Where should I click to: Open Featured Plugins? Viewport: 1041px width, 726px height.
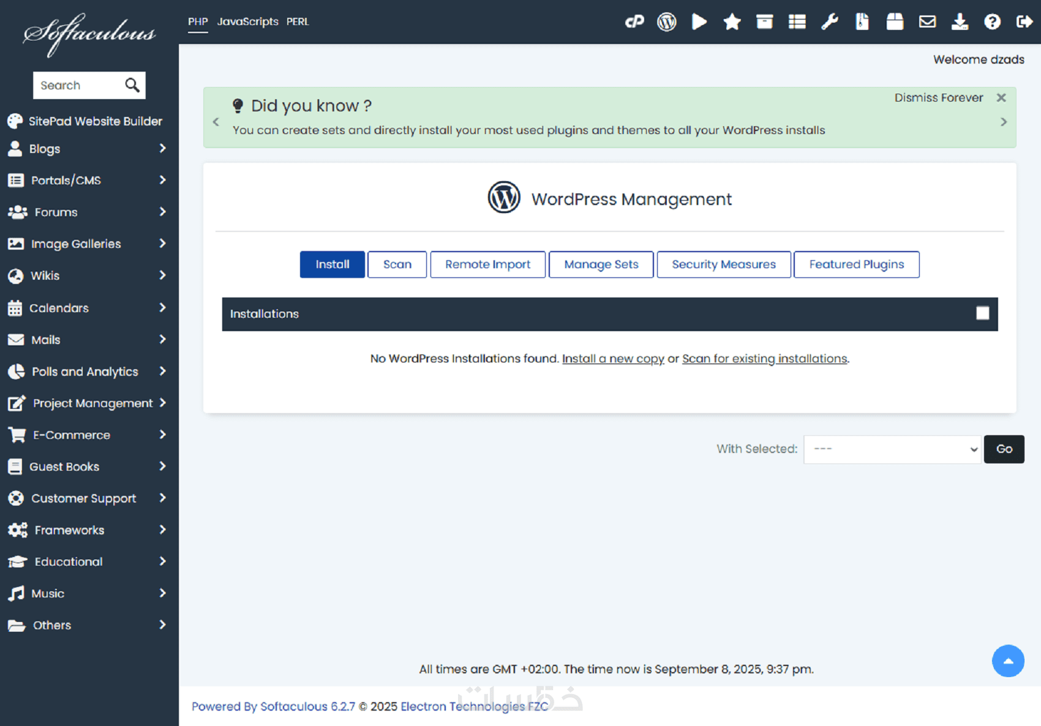coord(857,264)
